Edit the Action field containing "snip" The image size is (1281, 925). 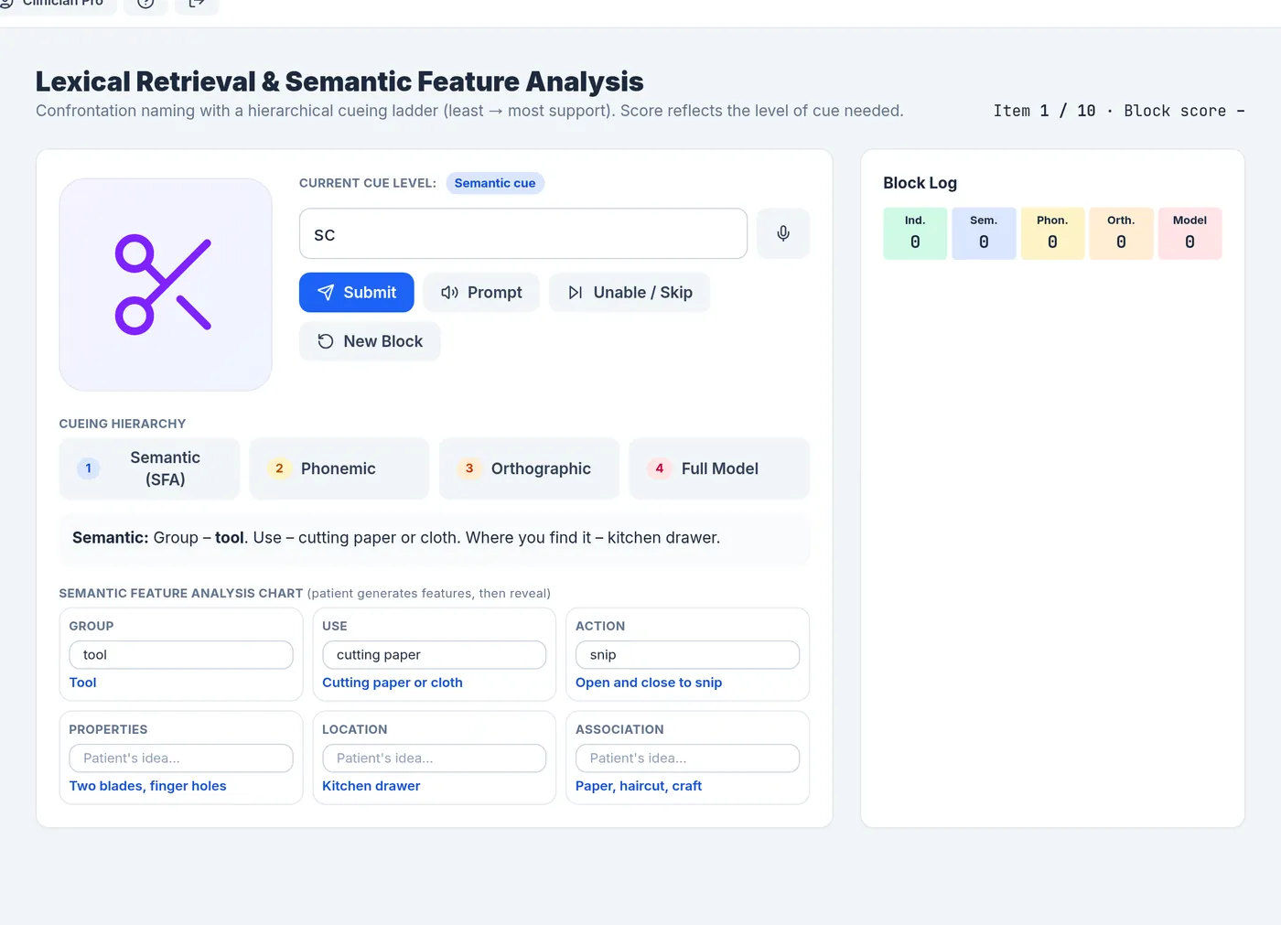tap(687, 655)
